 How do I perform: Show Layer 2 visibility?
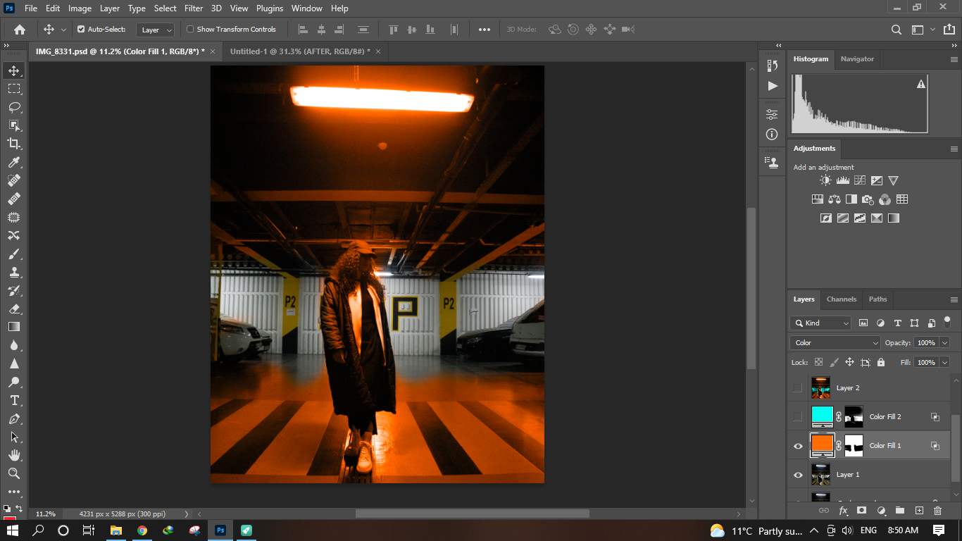pyautogui.click(x=797, y=387)
